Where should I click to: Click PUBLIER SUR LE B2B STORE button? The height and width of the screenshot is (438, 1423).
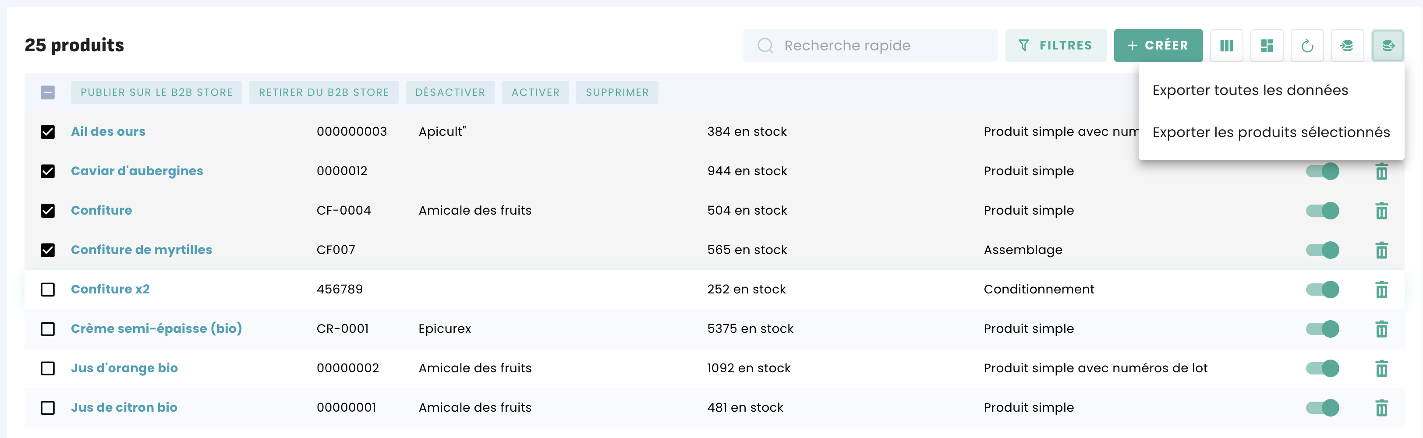tap(156, 92)
